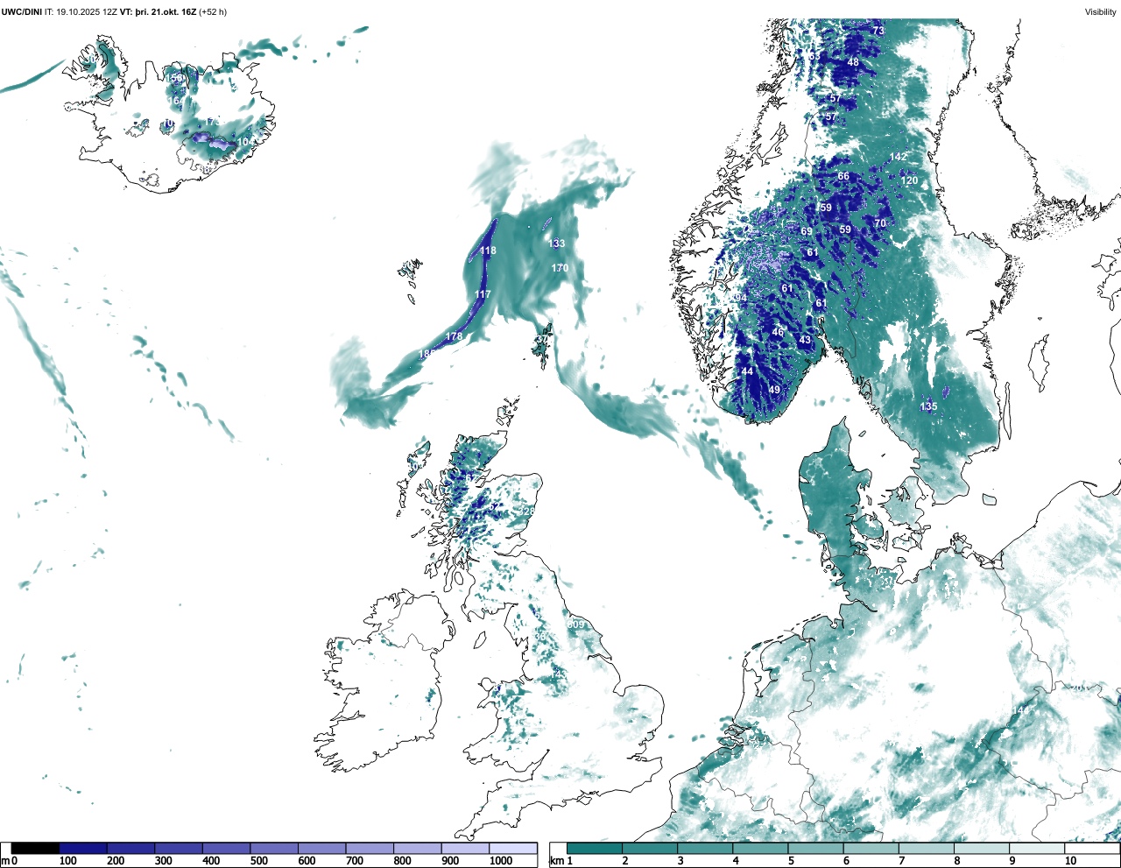Image resolution: width=1121 pixels, height=868 pixels.
Task: Click the 'Visibility' title at top right
Action: click(1100, 11)
